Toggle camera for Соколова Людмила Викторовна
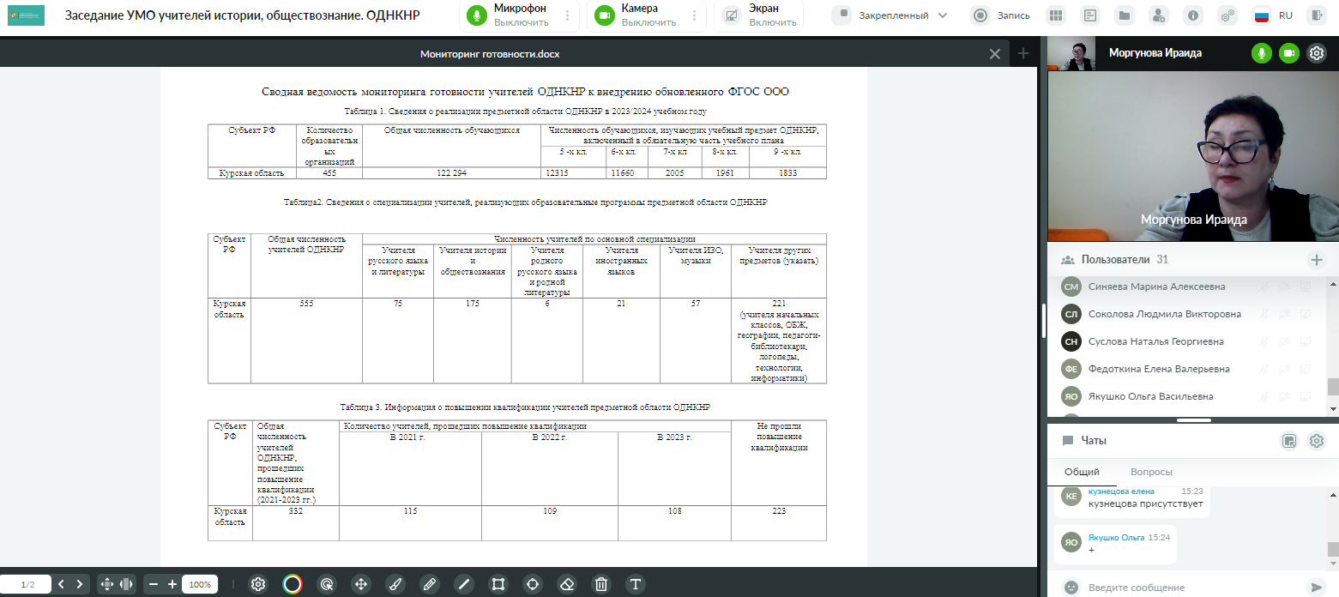 coord(1286,314)
